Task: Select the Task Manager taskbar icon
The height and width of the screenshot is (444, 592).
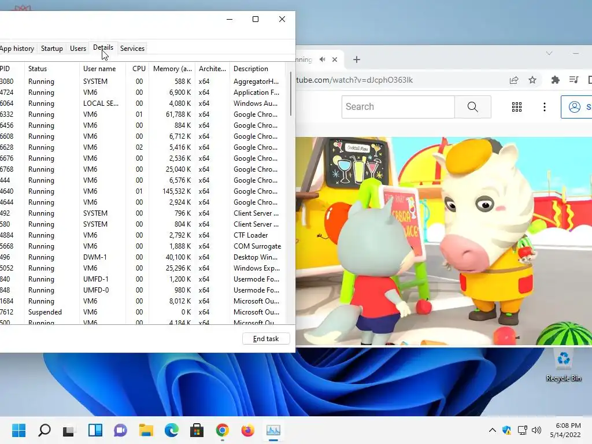Action: click(x=273, y=430)
